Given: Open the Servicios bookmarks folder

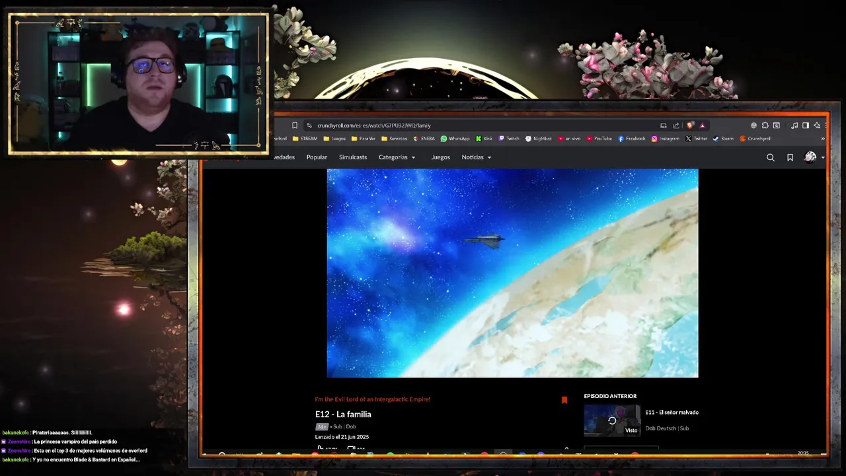Looking at the screenshot, I should pyautogui.click(x=394, y=139).
